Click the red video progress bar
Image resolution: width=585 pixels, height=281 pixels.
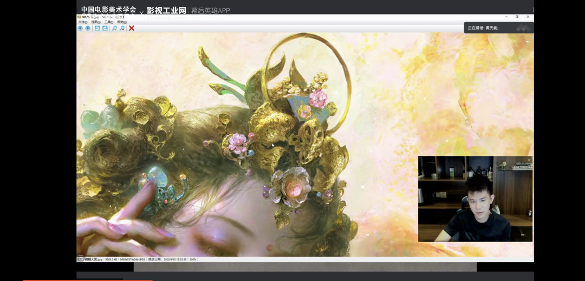click(87, 280)
